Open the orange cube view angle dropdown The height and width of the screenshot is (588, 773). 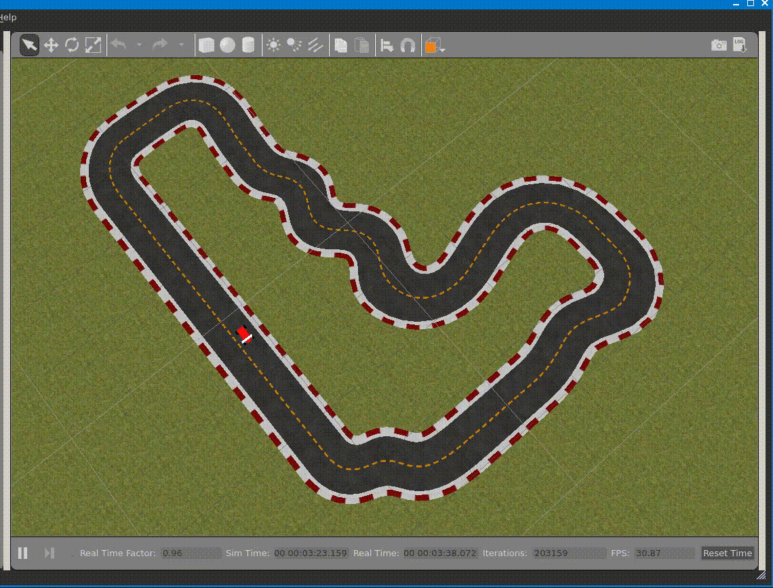pos(435,46)
